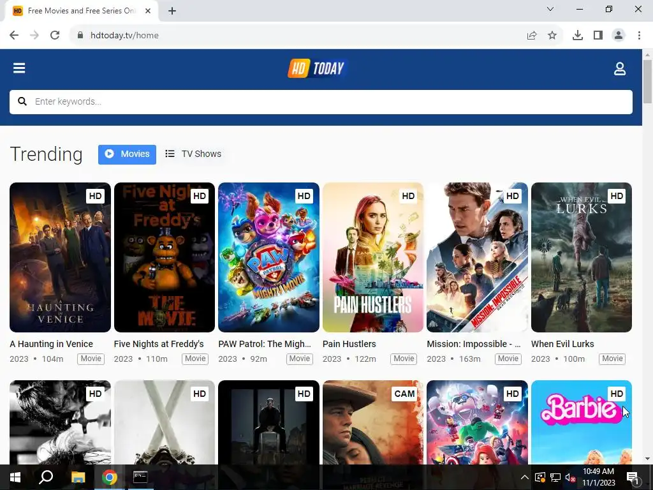Click the address bar URL hdtoday.tv/home
This screenshot has height=490, width=653.
click(124, 36)
